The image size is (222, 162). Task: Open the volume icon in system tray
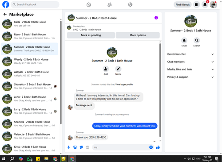tap(189, 159)
